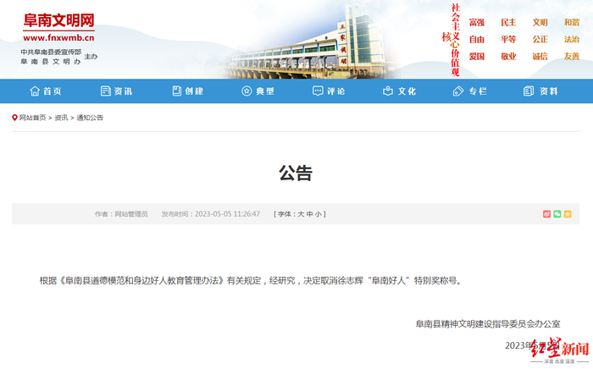Image resolution: width=593 pixels, height=369 pixels.
Task: Click 资讯 breadcrumb link
Action: point(61,118)
